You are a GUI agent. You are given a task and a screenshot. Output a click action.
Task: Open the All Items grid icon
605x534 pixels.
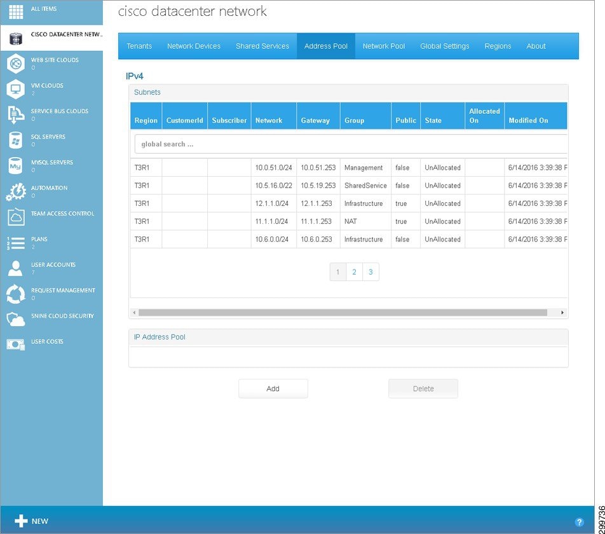16,11
